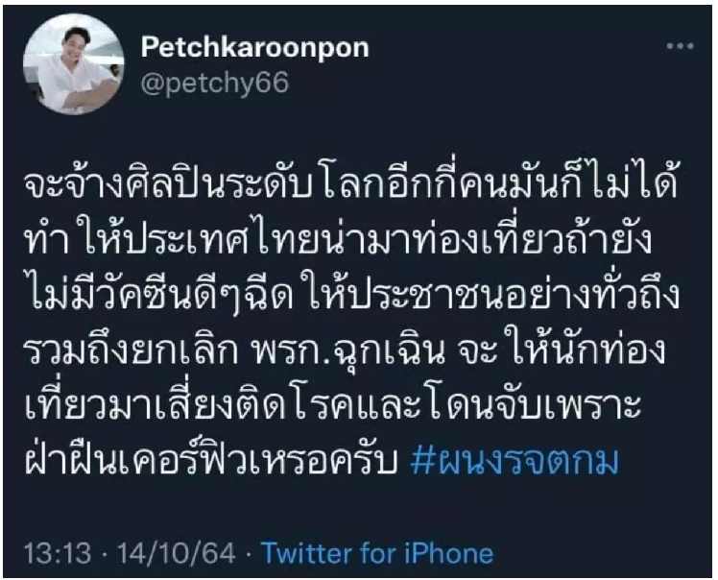The height and width of the screenshot is (580, 718).
Task: Click the display name Petchkaroonpon
Action: [255, 47]
